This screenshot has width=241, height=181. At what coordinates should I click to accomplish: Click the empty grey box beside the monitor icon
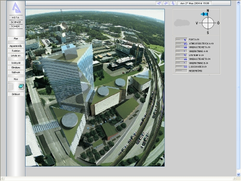[11, 87]
